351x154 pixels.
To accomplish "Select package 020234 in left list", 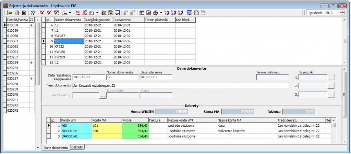I will pyautogui.click(x=18, y=62).
